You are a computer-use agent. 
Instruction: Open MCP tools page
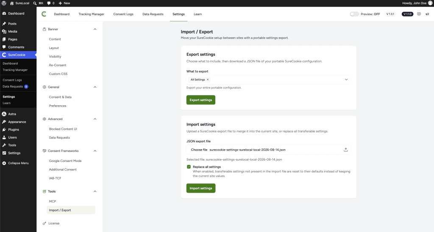tap(52, 202)
